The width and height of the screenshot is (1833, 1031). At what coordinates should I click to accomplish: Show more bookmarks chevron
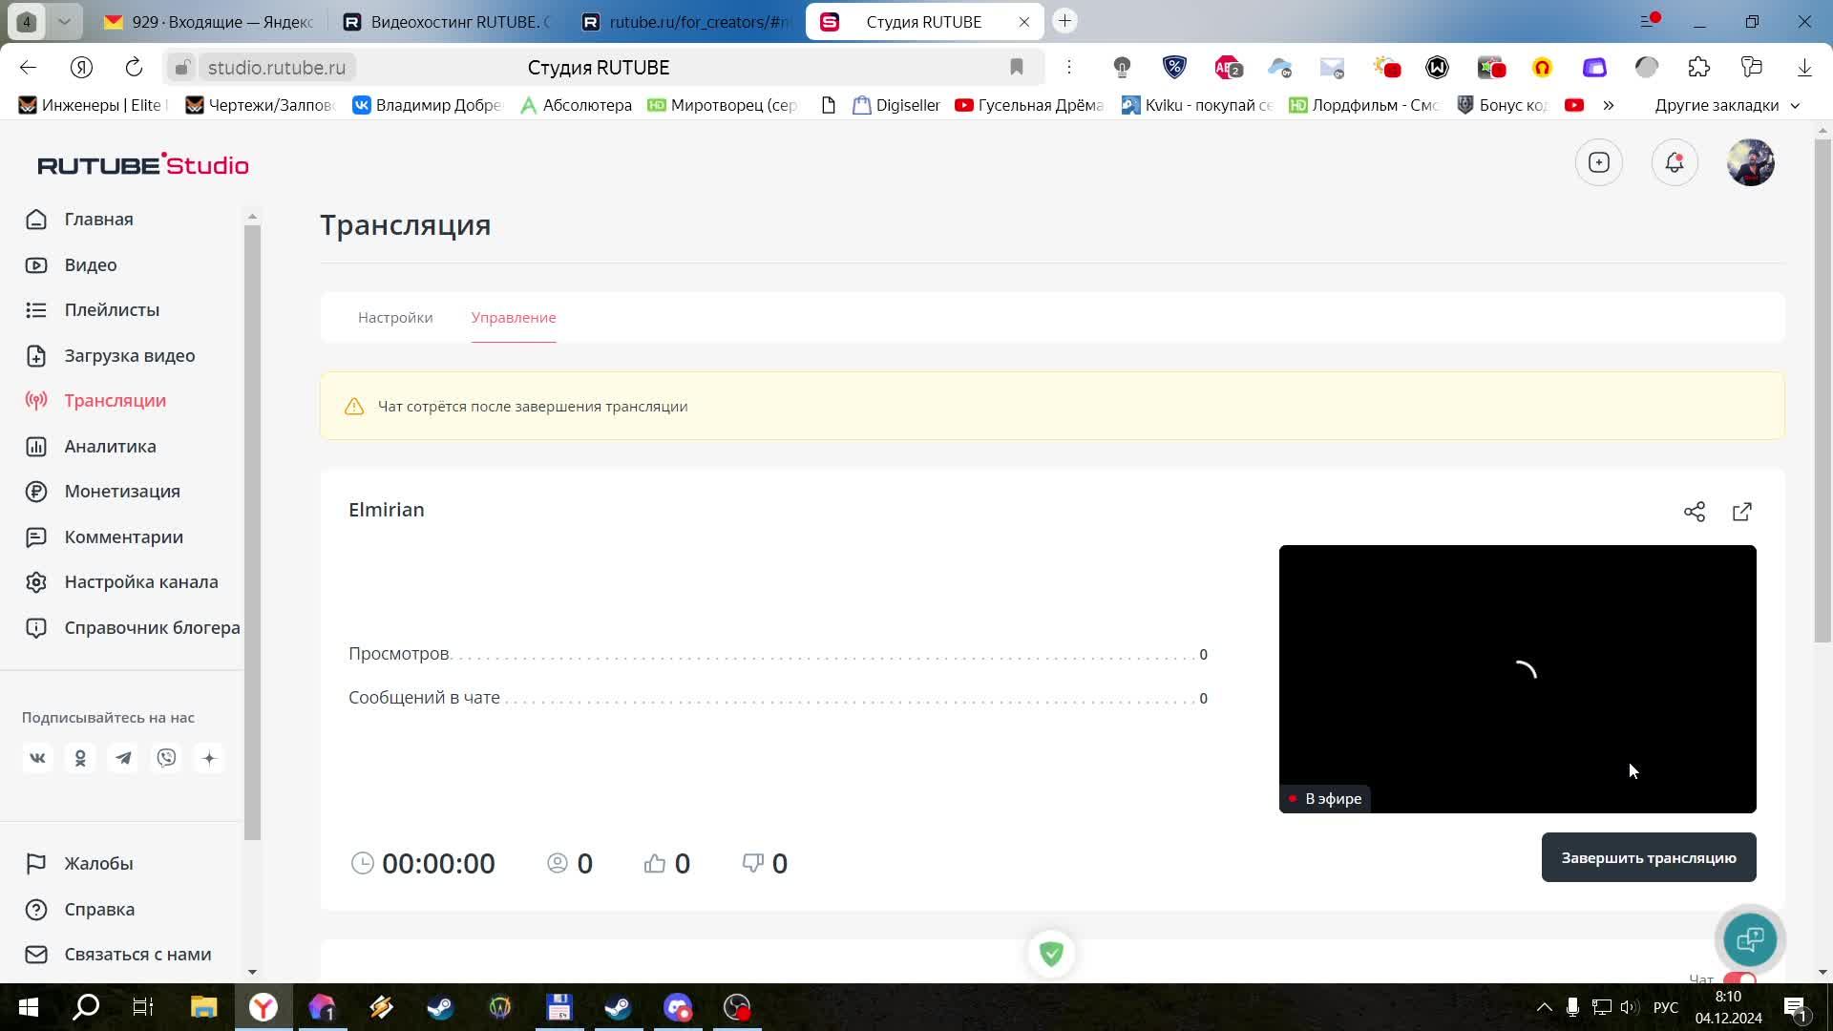[1609, 105]
